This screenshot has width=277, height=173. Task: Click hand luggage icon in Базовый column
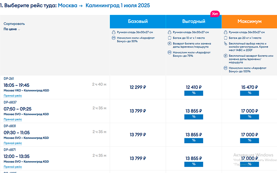click(114, 32)
